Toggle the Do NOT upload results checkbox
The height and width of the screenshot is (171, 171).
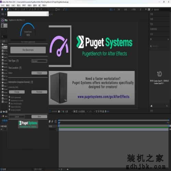(10, 97)
